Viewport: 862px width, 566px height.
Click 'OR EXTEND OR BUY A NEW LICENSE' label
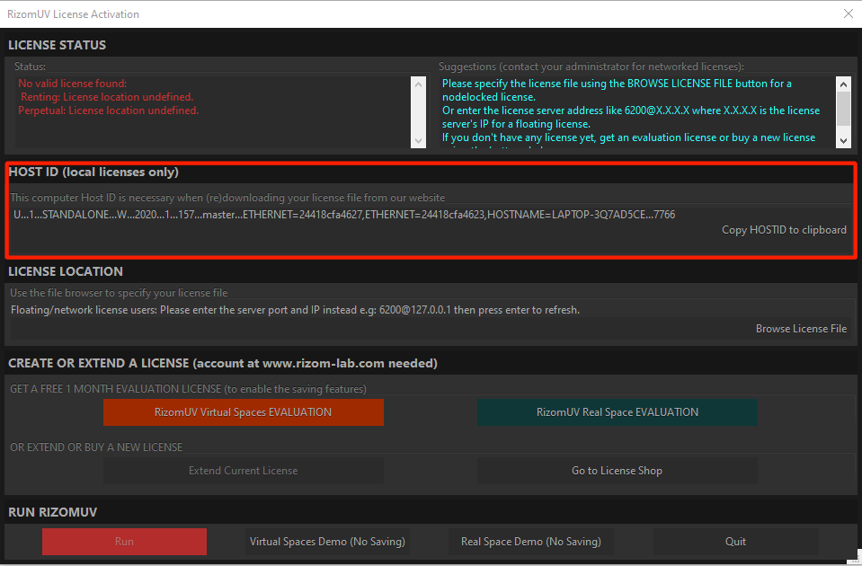[96, 447]
